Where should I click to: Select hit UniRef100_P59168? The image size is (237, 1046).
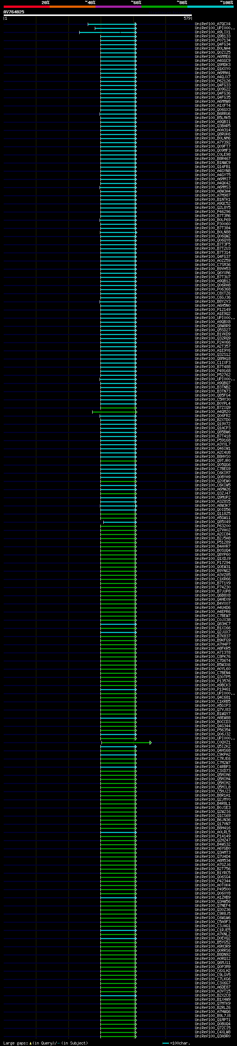click(212, 440)
